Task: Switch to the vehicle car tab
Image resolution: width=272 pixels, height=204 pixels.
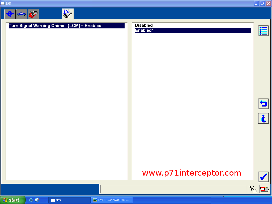Action: coord(22,14)
